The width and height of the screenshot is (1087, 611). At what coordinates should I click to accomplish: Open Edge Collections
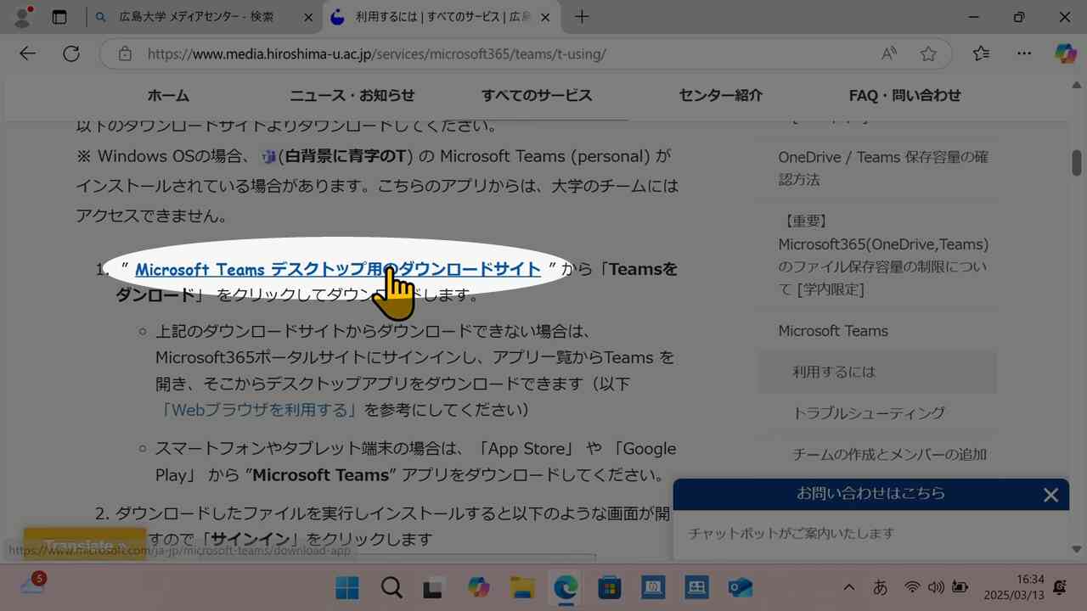point(982,53)
